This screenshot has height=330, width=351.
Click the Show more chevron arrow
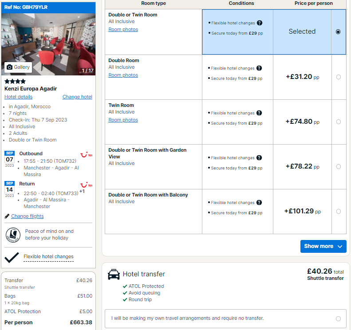tap(340, 246)
